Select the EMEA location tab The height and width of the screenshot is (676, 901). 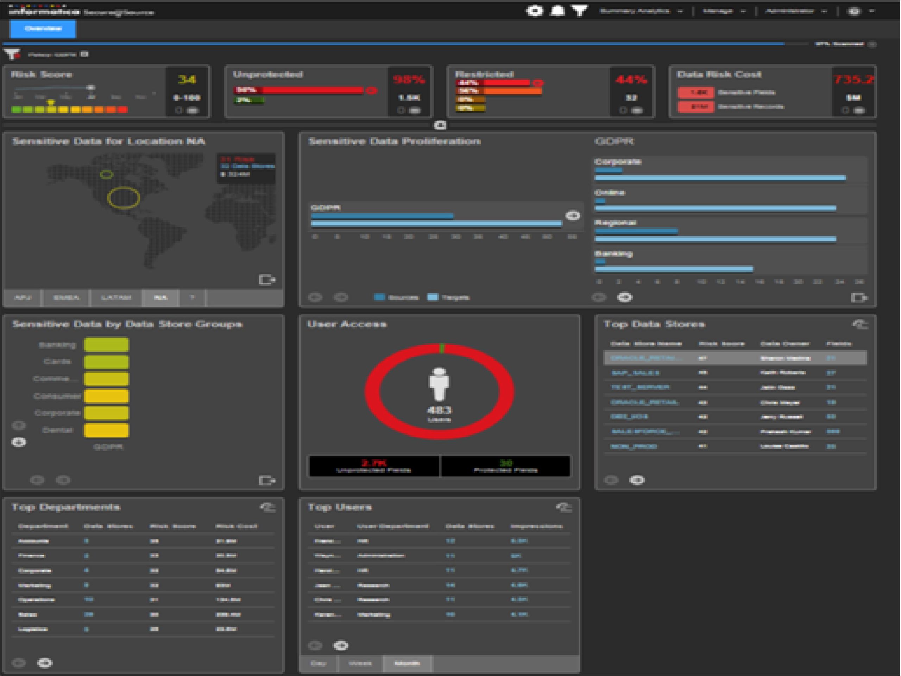(x=66, y=298)
